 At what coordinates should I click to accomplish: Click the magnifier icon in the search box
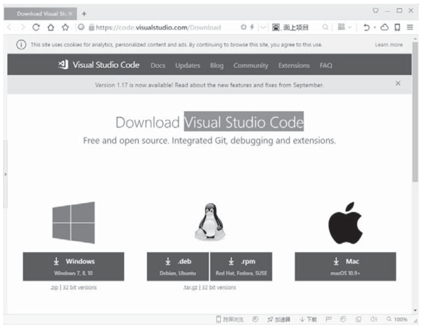326,28
